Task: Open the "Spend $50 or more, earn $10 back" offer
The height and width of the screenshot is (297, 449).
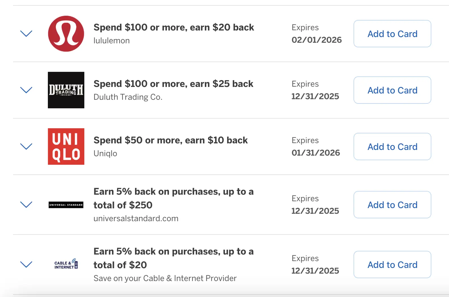Action: tap(170, 140)
